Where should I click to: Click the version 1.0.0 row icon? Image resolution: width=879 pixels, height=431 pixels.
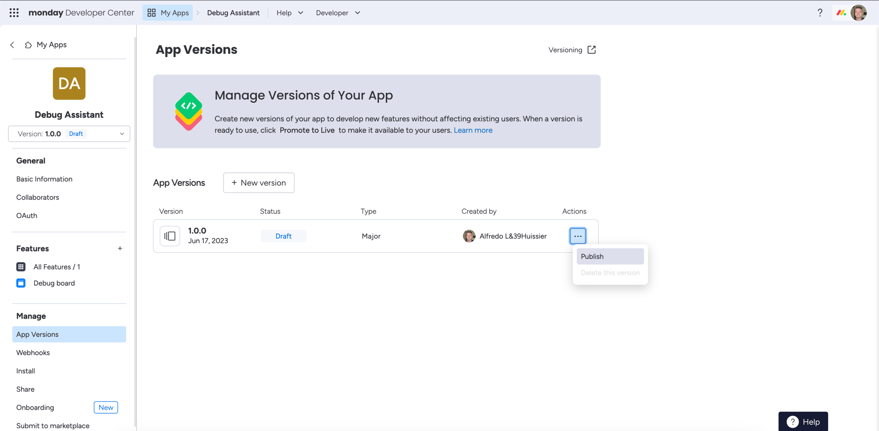(170, 236)
